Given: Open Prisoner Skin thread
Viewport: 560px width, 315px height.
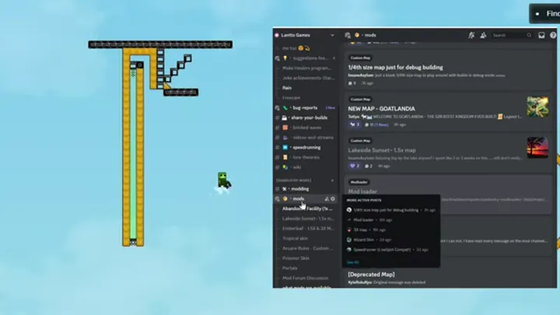Looking at the screenshot, I should click(296, 258).
